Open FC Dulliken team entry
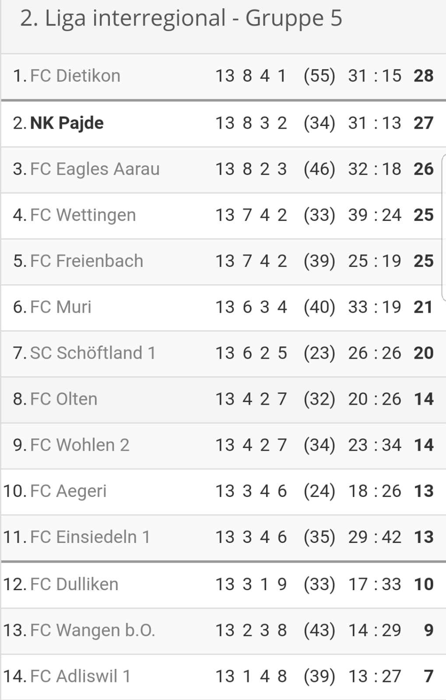This screenshot has height=700, width=446. click(74, 584)
